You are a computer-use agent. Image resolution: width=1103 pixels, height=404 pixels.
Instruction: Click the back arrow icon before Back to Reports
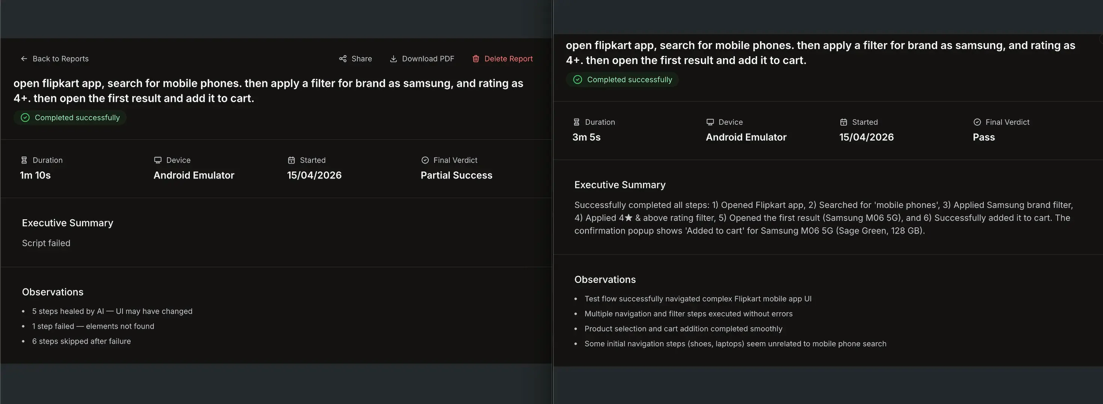pos(24,58)
